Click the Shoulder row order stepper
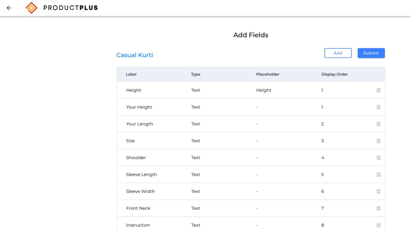 [x=378, y=158]
